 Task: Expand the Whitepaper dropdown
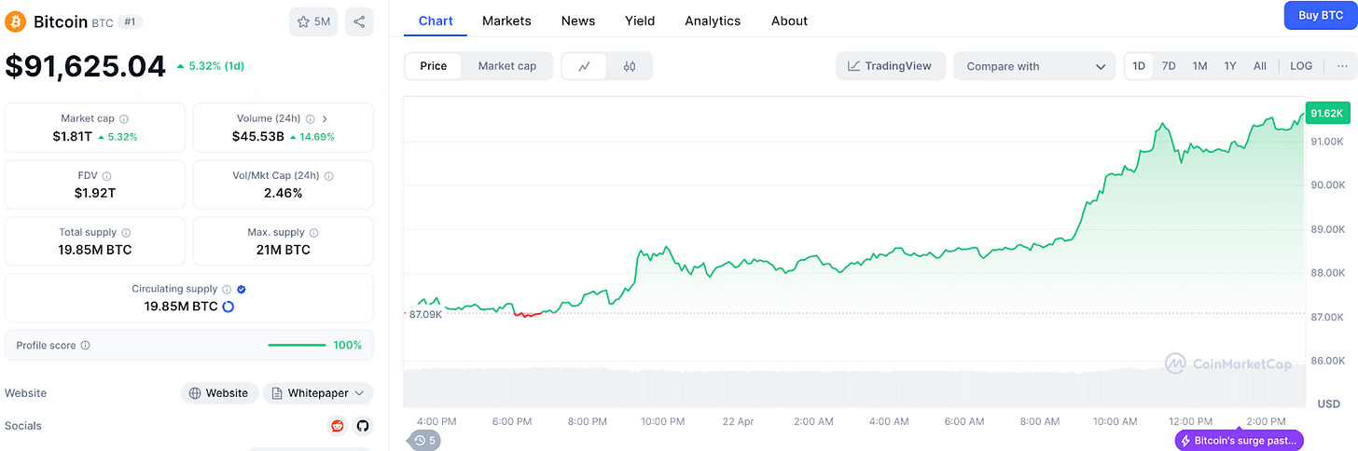click(x=318, y=393)
